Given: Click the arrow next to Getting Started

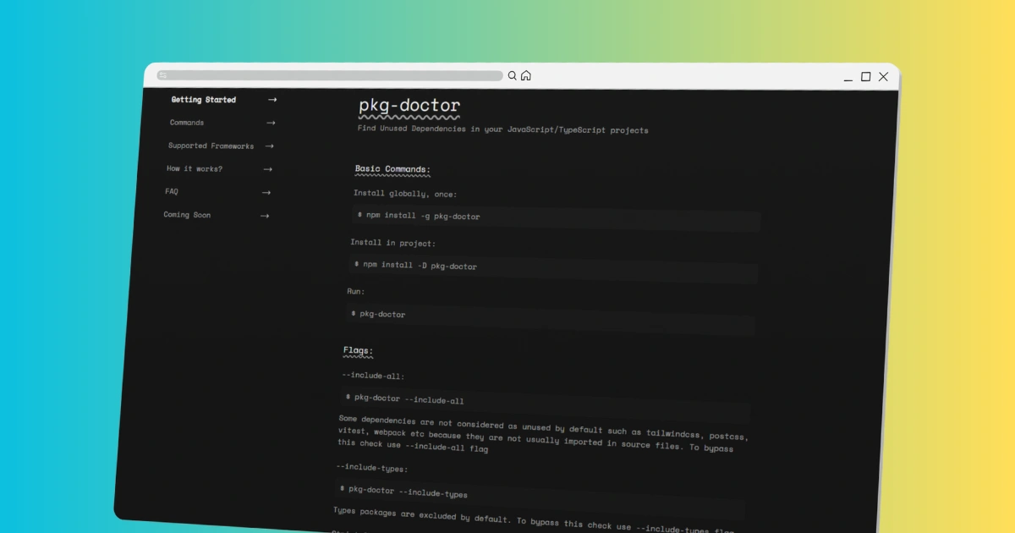Looking at the screenshot, I should 272,99.
